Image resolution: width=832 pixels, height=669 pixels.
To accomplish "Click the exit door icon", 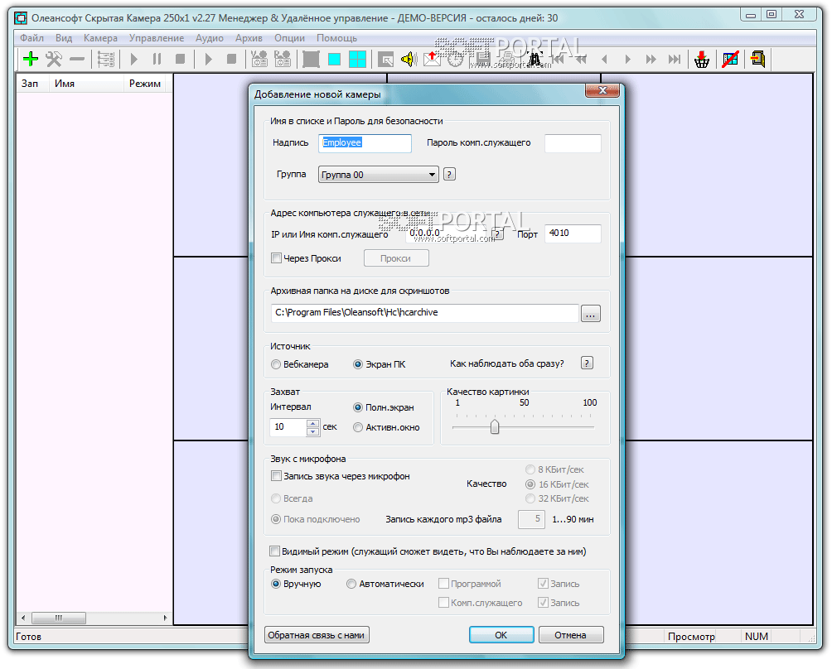I will tap(757, 59).
